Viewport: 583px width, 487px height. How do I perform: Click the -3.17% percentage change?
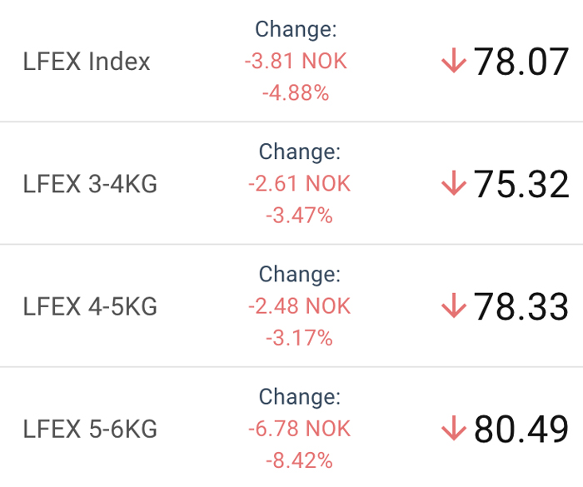(300, 338)
